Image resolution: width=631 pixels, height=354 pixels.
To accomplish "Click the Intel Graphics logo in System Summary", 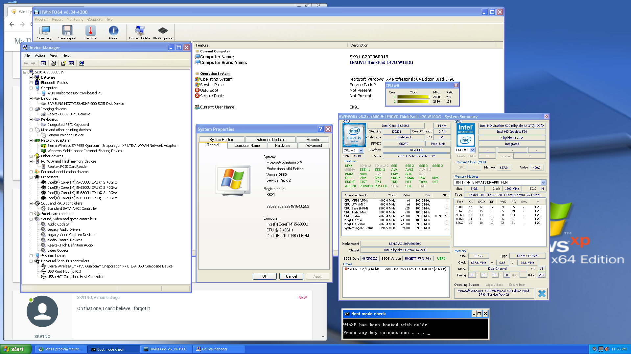I will point(466,135).
